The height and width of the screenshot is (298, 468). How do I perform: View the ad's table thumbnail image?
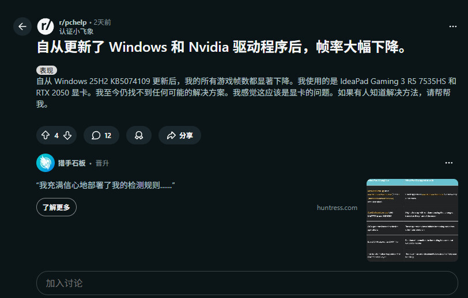tap(412, 220)
